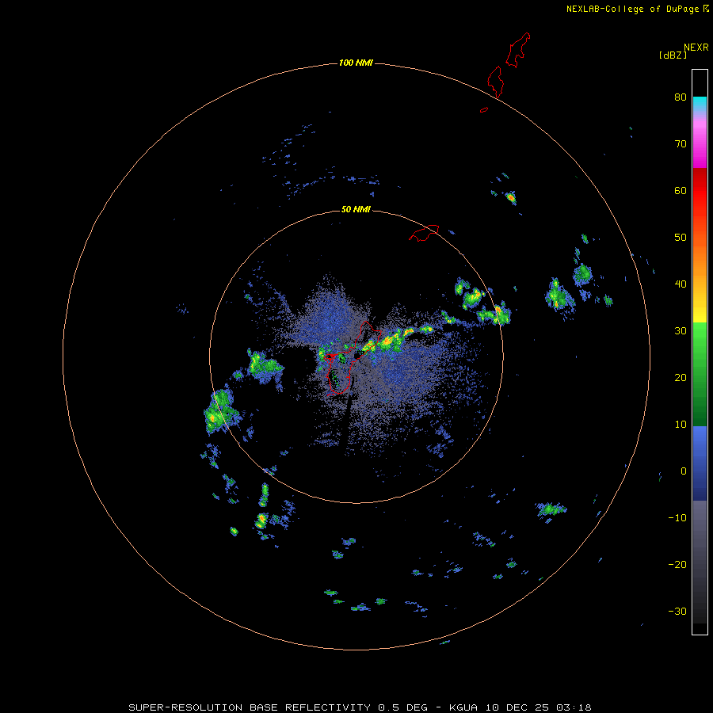Click SUPER-RESOLUTION BASE REFLECTIVITY in the footer

(x=250, y=707)
